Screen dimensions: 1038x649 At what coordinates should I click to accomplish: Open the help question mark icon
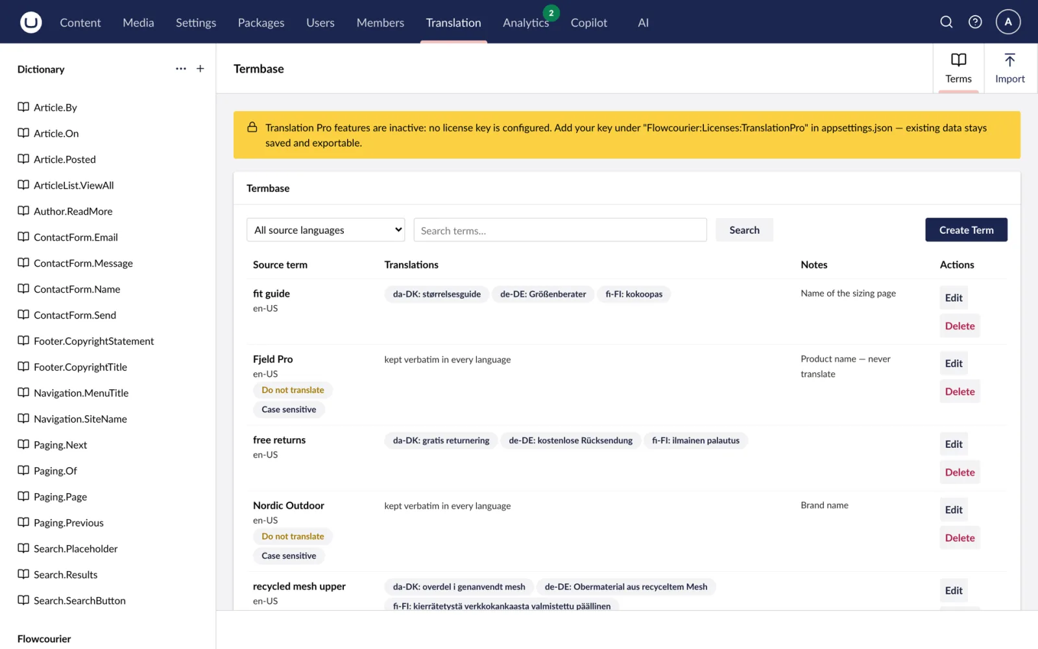tap(975, 22)
